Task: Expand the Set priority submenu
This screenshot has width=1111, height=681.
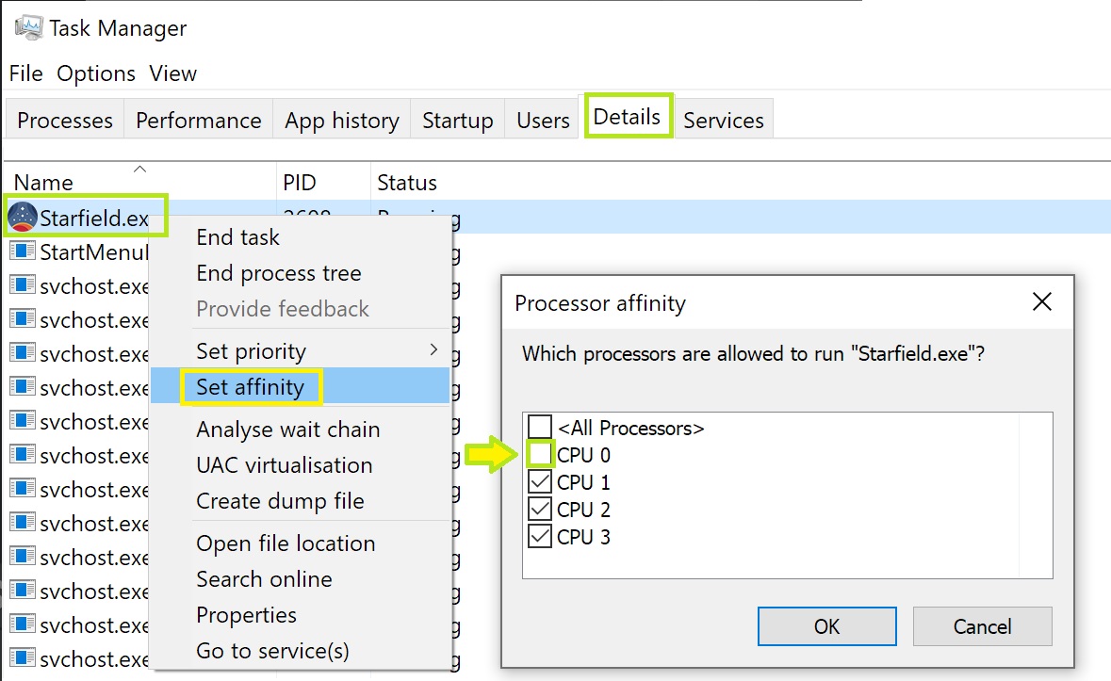Action: [301, 351]
